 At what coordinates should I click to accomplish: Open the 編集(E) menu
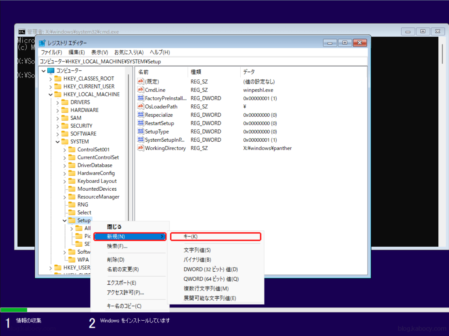[x=77, y=52]
